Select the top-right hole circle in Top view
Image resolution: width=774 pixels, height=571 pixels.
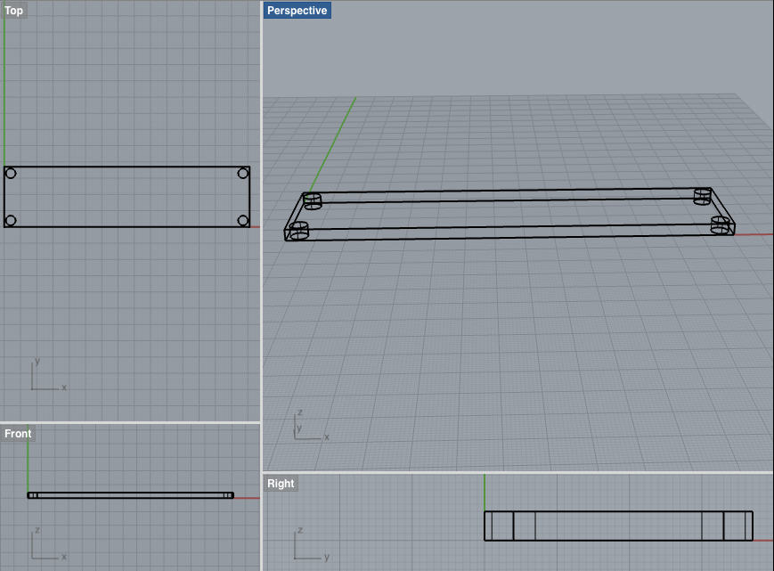[x=243, y=173]
